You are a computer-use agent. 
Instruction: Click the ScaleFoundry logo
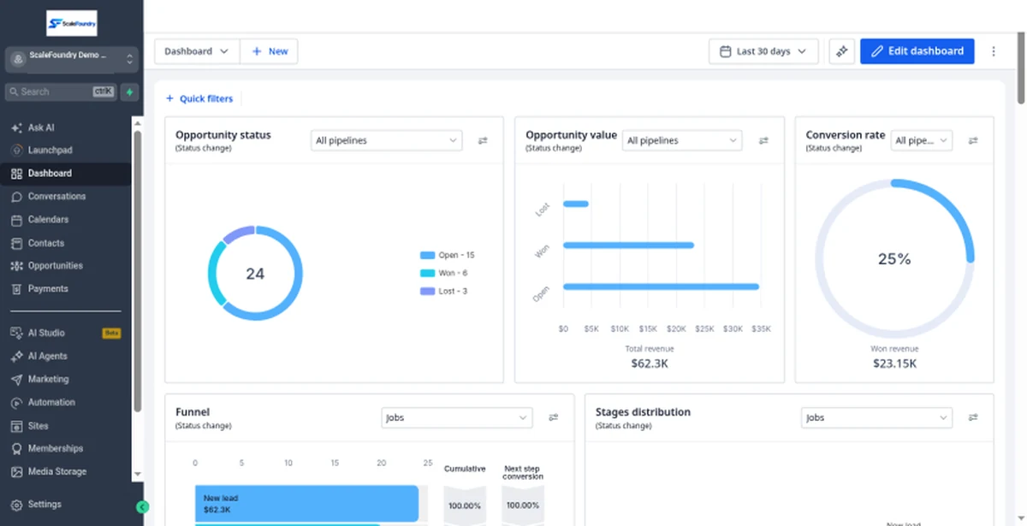coord(72,23)
